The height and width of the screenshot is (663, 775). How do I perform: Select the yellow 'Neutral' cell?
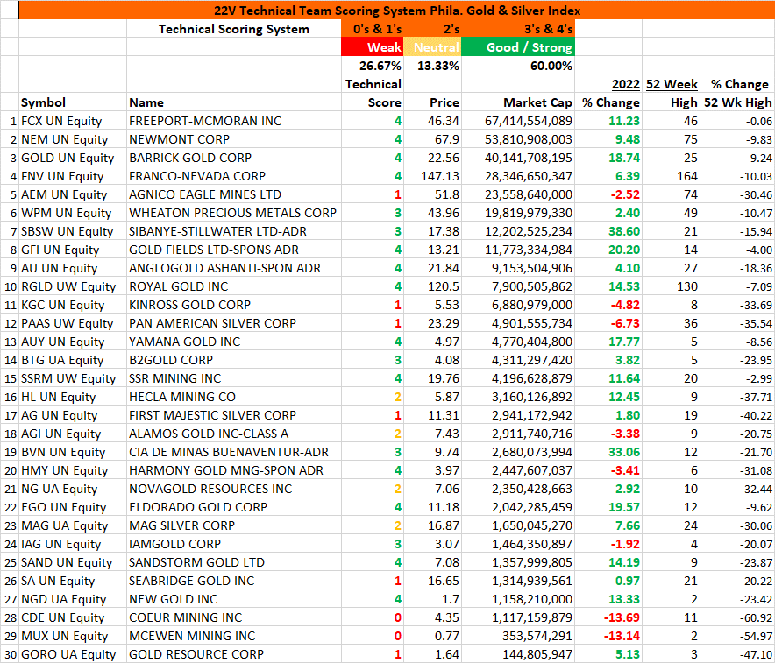[432, 47]
